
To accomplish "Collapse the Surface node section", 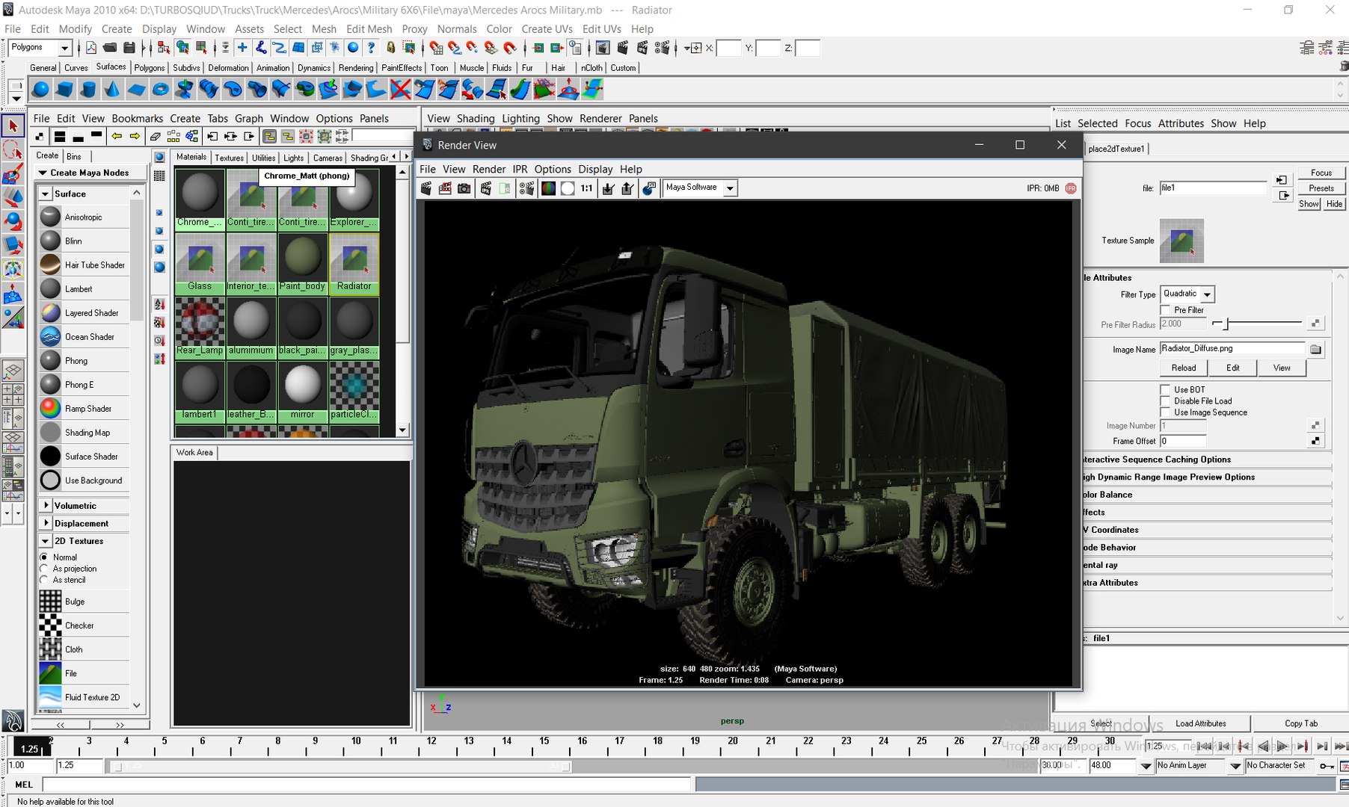I will 46,194.
